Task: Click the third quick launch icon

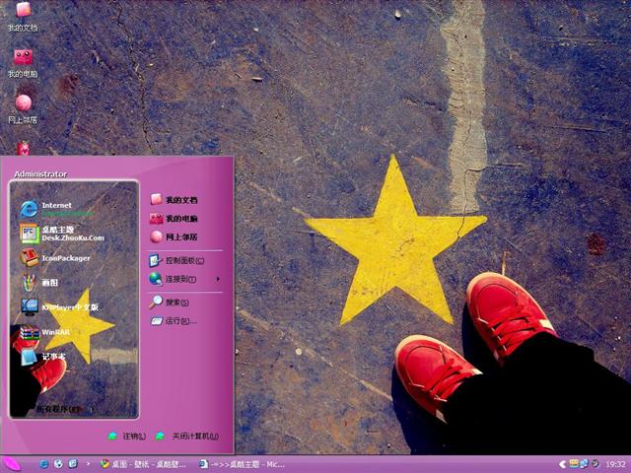Action: pos(73,464)
